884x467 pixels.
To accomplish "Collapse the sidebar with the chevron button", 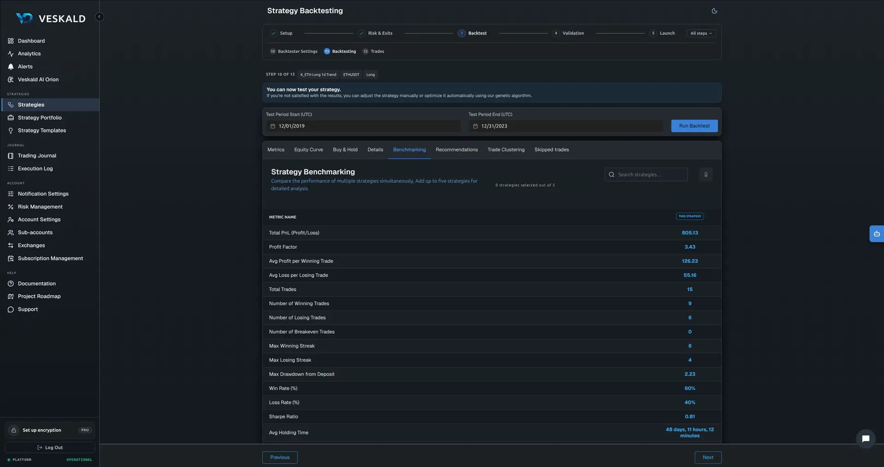I will coord(99,17).
